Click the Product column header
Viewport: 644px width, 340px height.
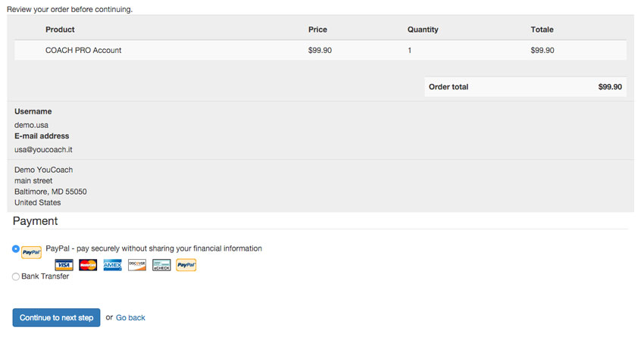coord(60,30)
